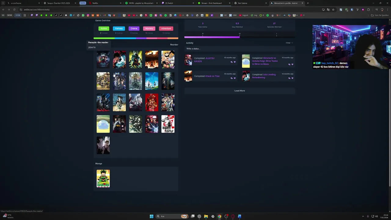This screenshot has width=391, height=220.
Task: Select the Action genre tag
Action: pos(104,28)
